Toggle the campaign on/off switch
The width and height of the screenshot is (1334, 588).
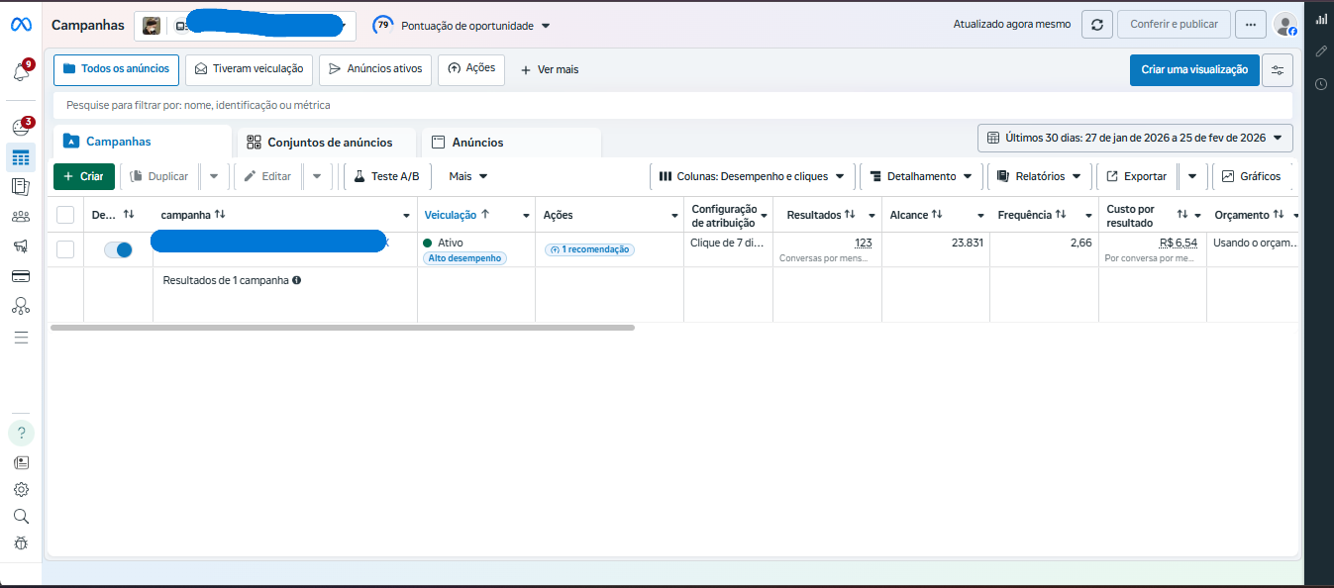click(x=118, y=250)
